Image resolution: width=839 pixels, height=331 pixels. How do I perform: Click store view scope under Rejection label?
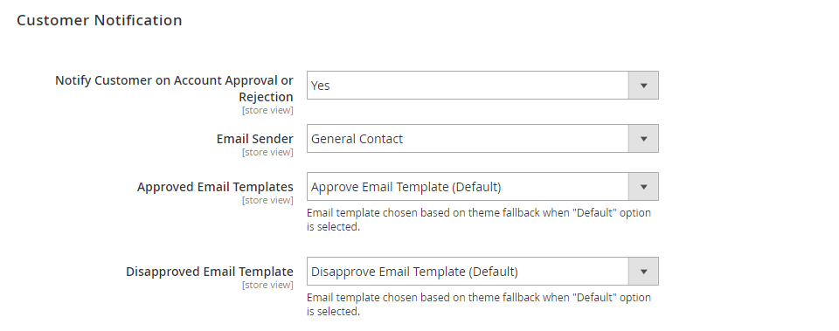pyautogui.click(x=267, y=111)
